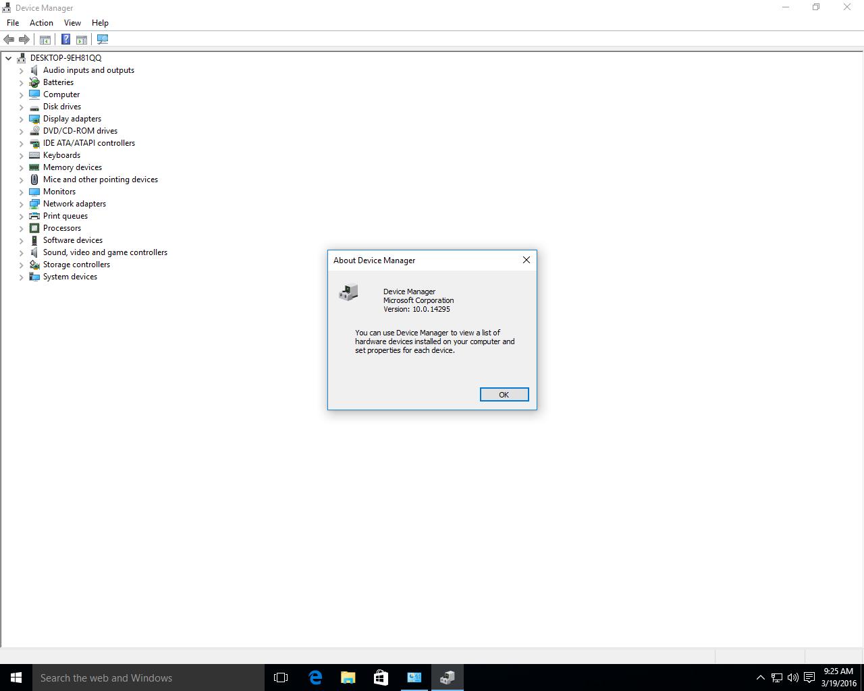
Task: Click OK in About Device Manager dialog
Action: coord(504,395)
